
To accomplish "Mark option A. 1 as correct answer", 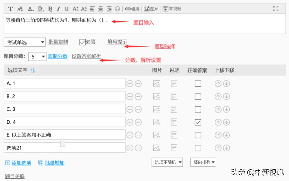I will (x=198, y=84).
